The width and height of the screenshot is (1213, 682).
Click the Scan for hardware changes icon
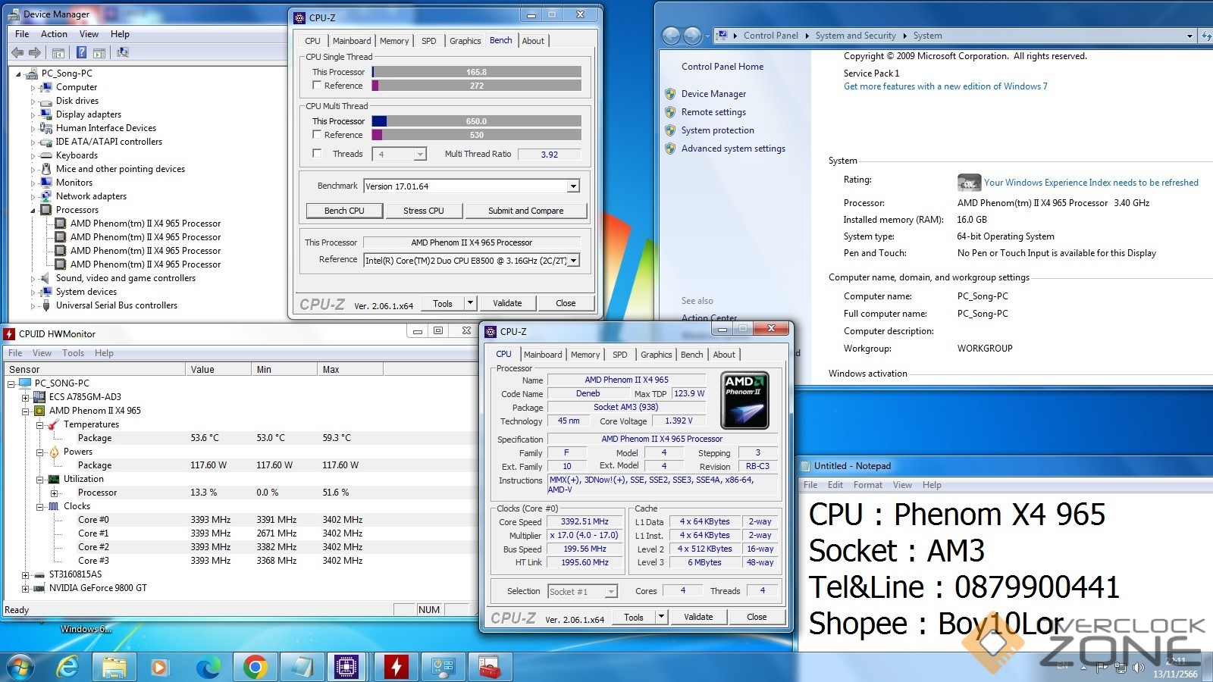tap(123, 52)
